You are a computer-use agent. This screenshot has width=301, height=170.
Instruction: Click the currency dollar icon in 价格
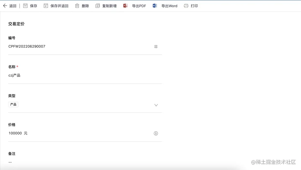(156, 133)
